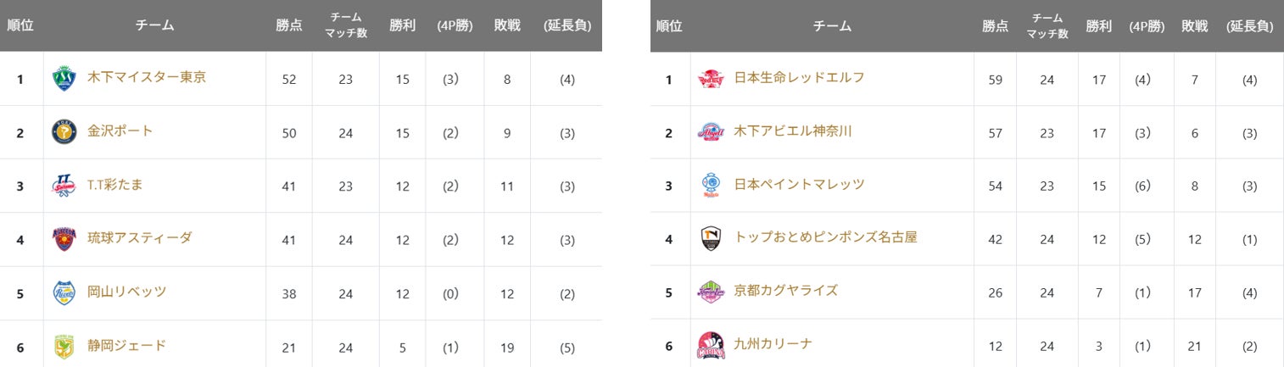This screenshot has width=1284, height=367.
Task: Open the 木下マイスター東京 team link
Action: 147,77
